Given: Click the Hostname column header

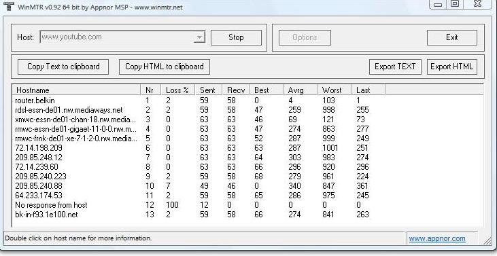Looking at the screenshot, I should [x=76, y=90].
